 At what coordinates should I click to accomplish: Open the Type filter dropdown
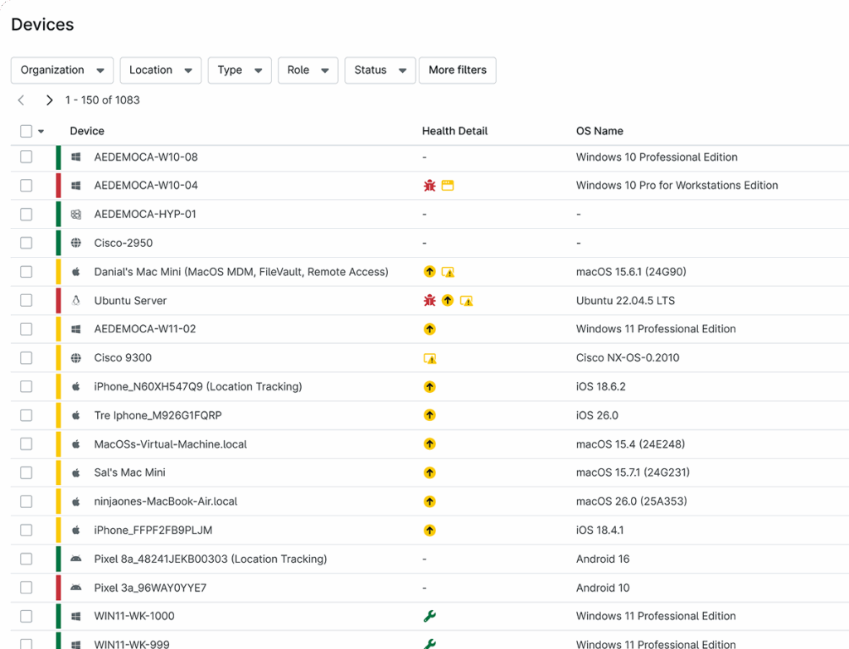coord(239,70)
